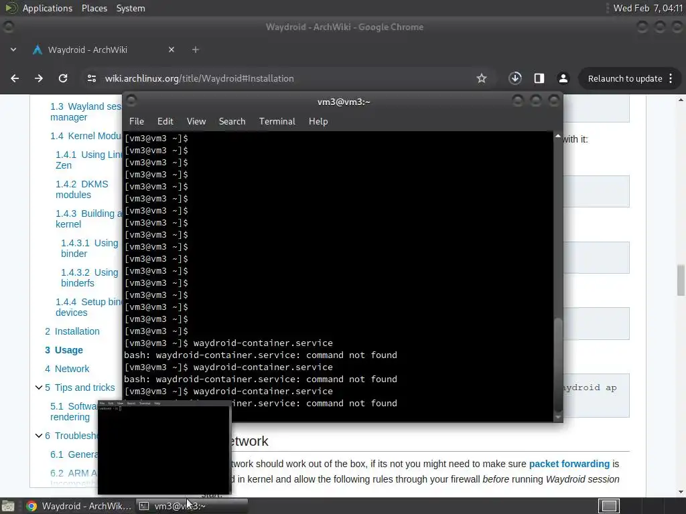The width and height of the screenshot is (686, 514).
Task: Click the small terminal window preview thumbnail
Action: [164, 448]
